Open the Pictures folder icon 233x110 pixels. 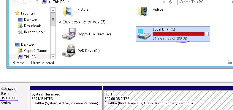(x=68, y=12)
